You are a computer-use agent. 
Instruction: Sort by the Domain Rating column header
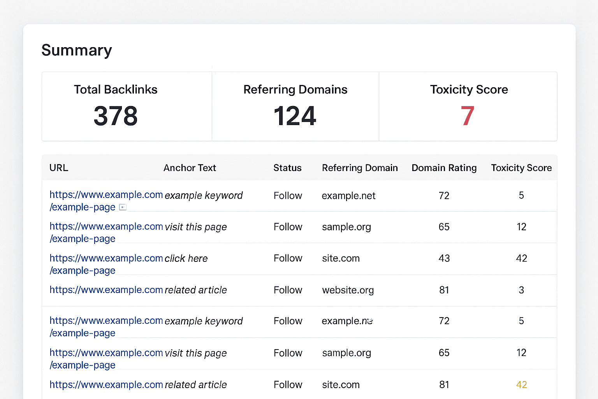444,168
